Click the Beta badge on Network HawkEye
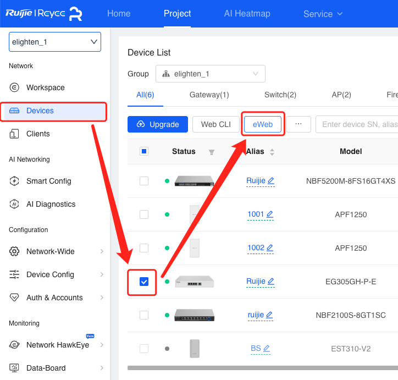398x380 pixels. (90, 336)
